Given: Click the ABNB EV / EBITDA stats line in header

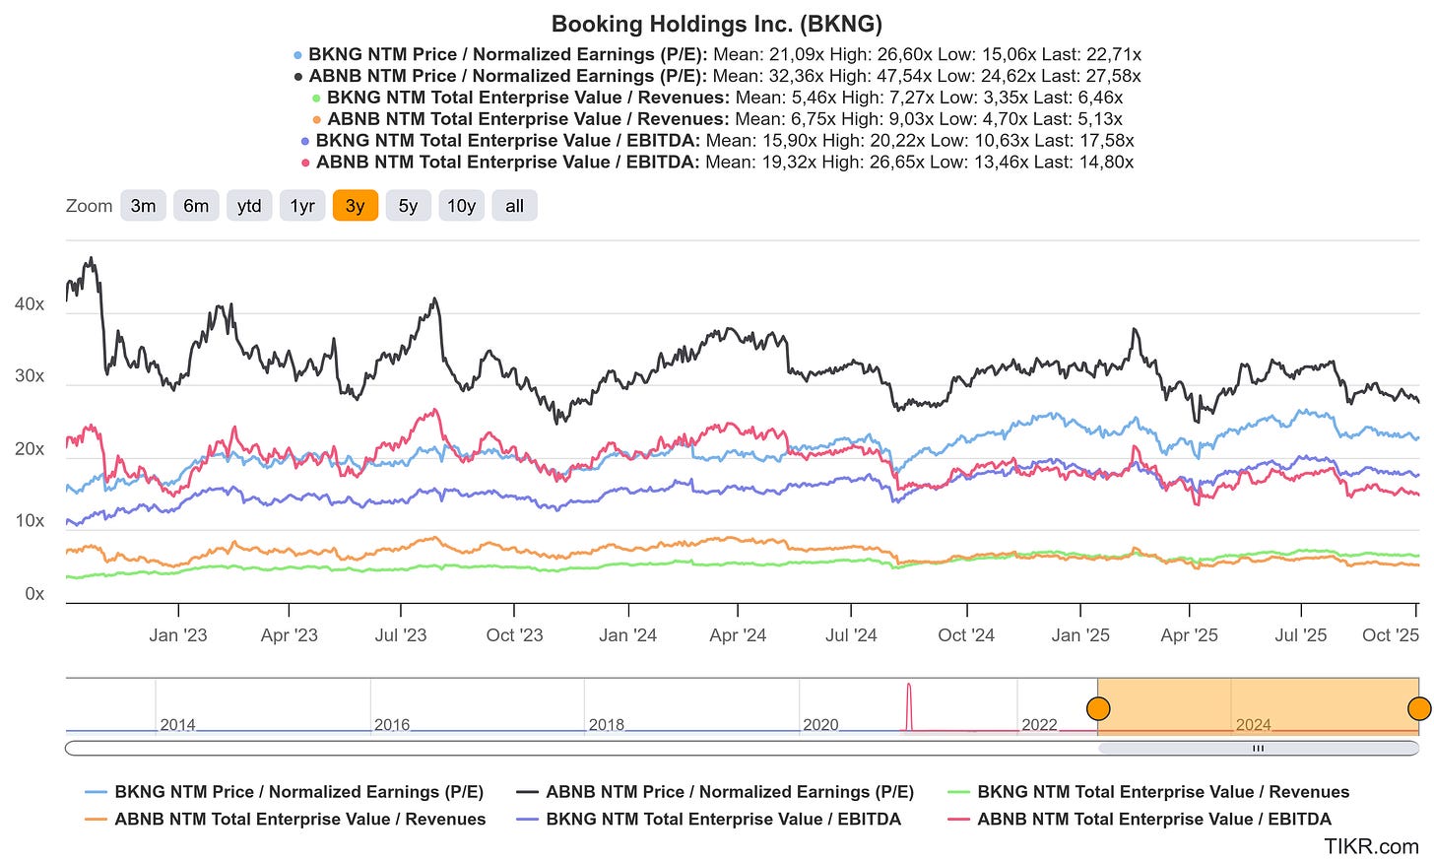Looking at the screenshot, I should tap(717, 163).
